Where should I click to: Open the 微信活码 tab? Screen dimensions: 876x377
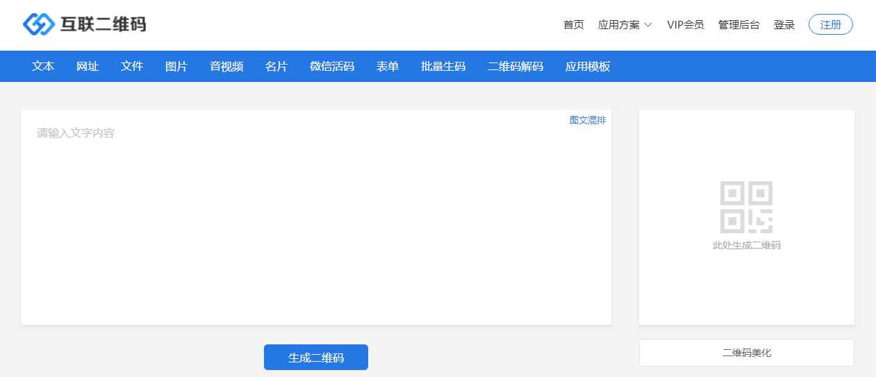(x=332, y=67)
